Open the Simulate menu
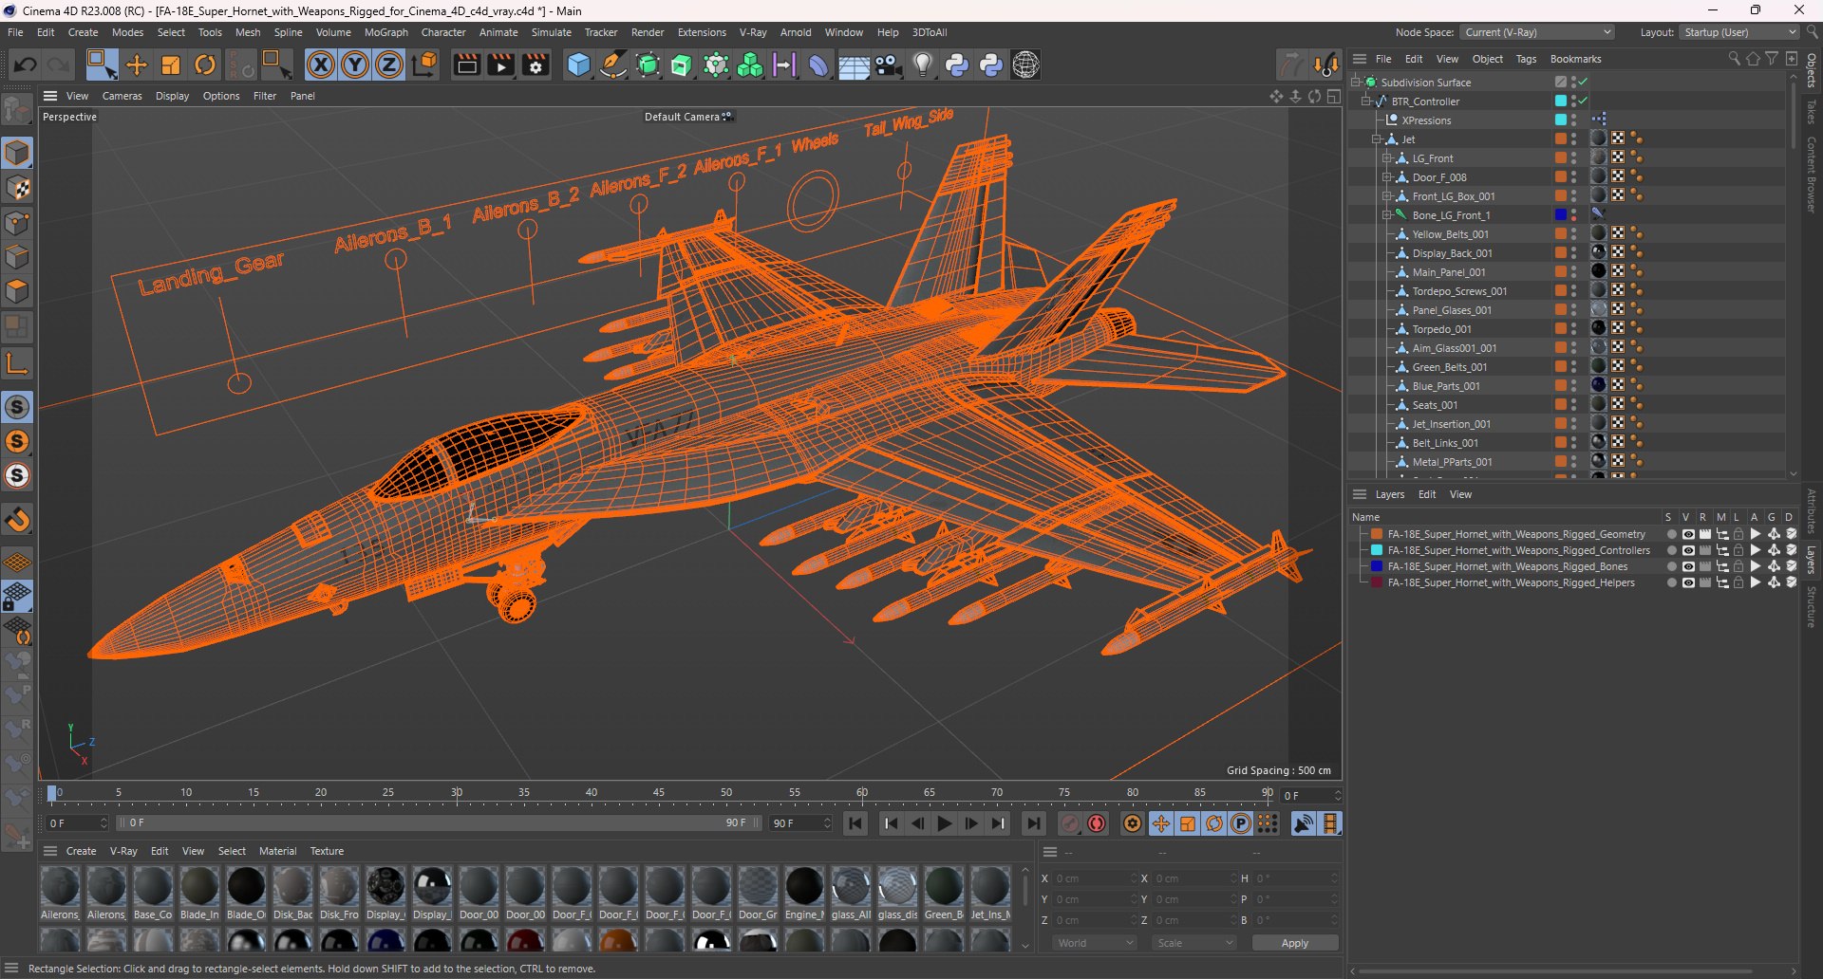1823x979 pixels. [551, 32]
